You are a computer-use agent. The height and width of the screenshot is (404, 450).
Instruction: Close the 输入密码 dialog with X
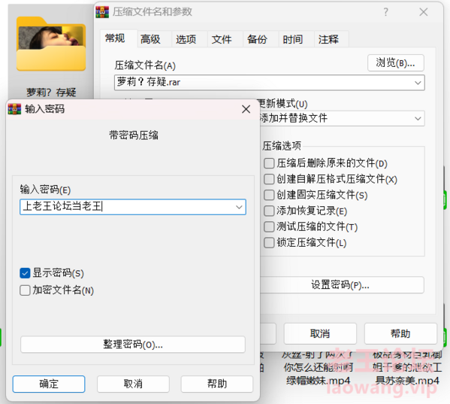[x=246, y=109]
